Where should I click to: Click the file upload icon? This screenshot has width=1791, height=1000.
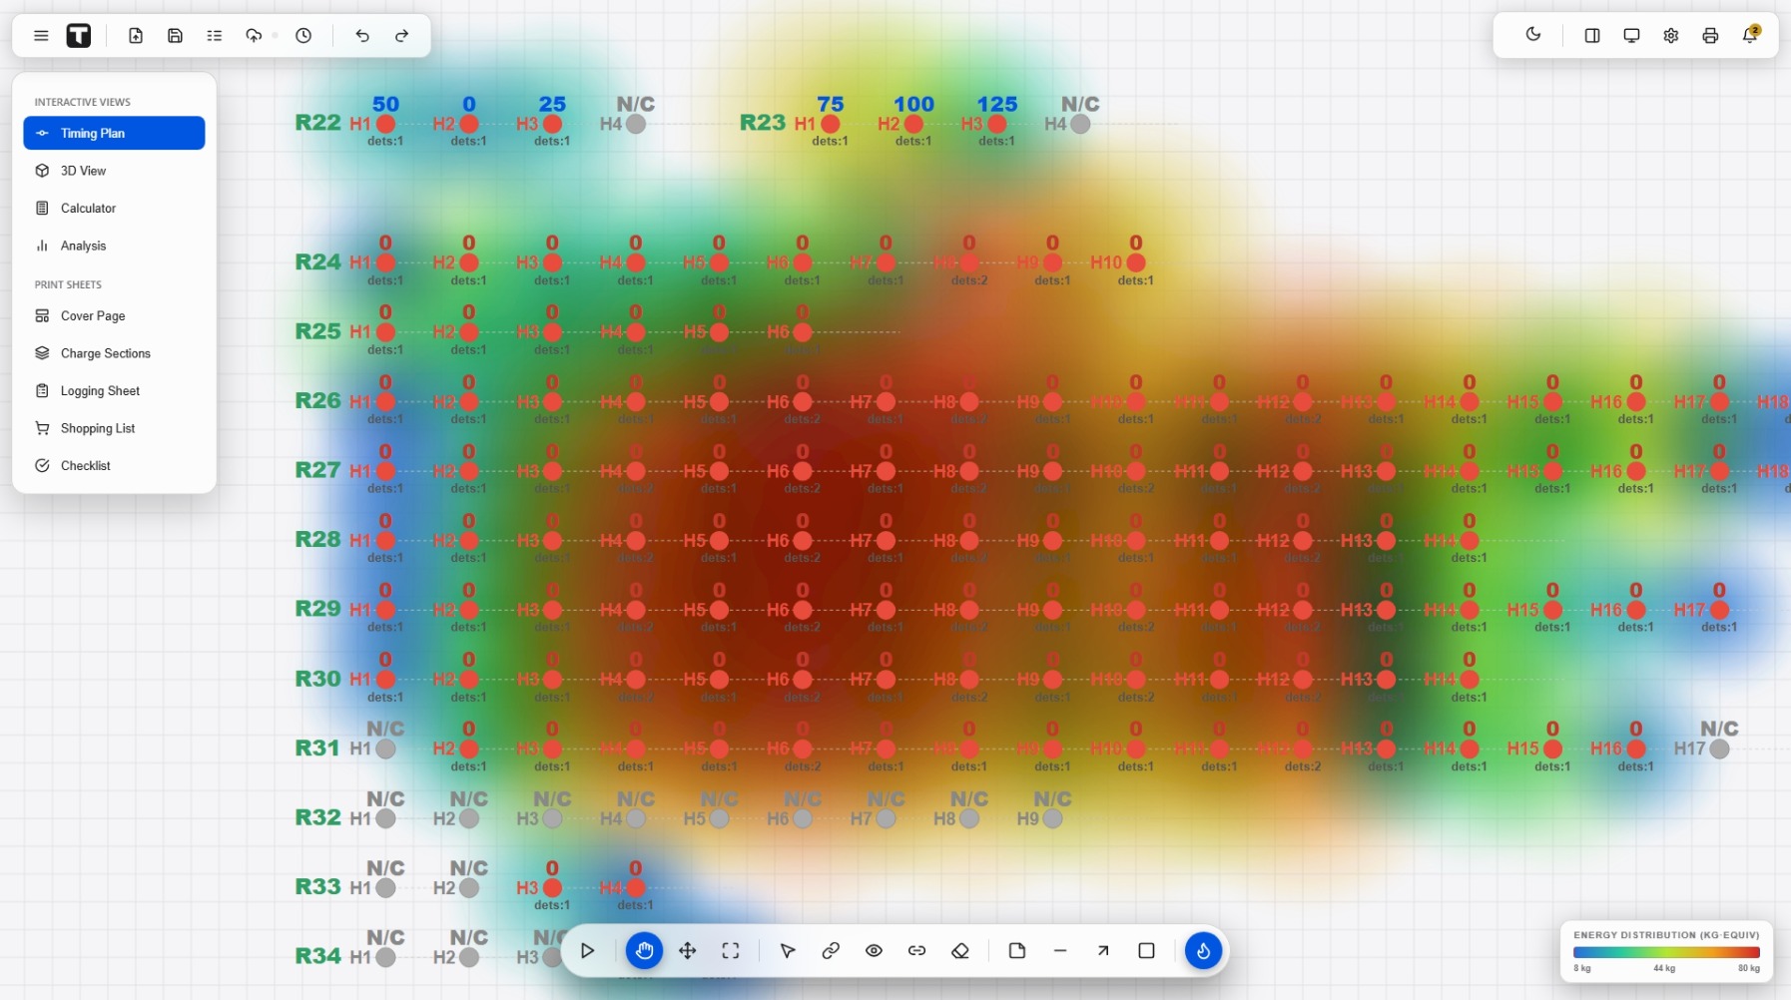136,36
